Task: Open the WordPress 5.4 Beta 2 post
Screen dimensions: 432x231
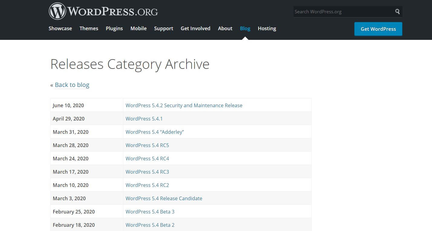Action: pos(150,225)
